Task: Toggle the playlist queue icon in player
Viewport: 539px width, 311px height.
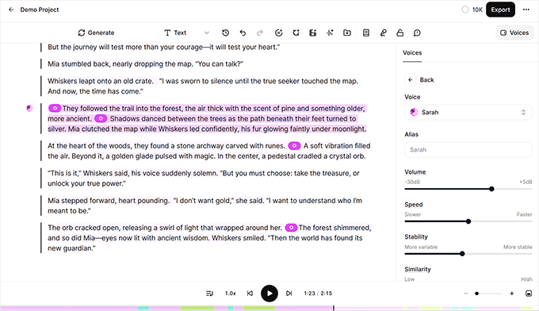Action: point(209,294)
